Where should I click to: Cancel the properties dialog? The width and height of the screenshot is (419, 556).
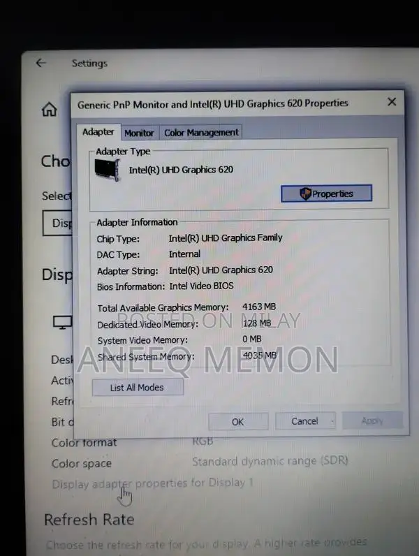pyautogui.click(x=305, y=421)
